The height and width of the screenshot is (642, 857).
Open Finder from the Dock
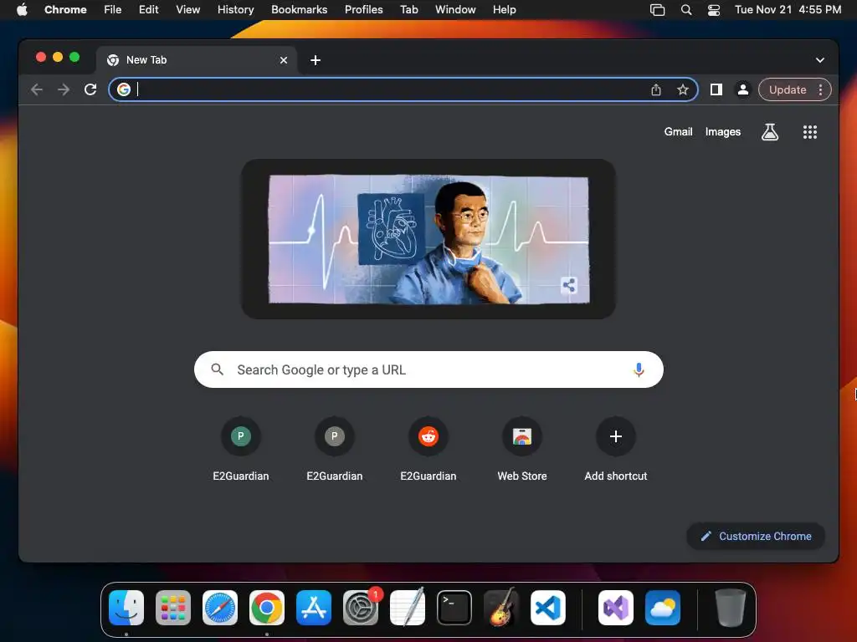126,607
